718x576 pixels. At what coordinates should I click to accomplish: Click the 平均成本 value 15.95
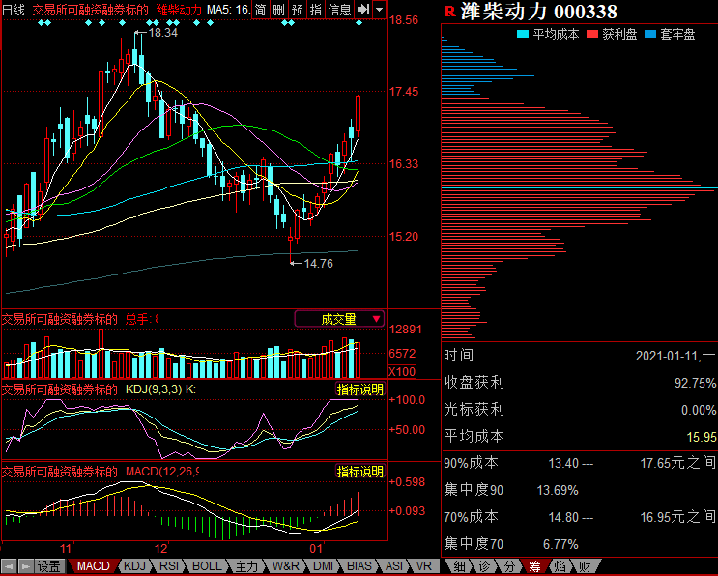coord(702,437)
